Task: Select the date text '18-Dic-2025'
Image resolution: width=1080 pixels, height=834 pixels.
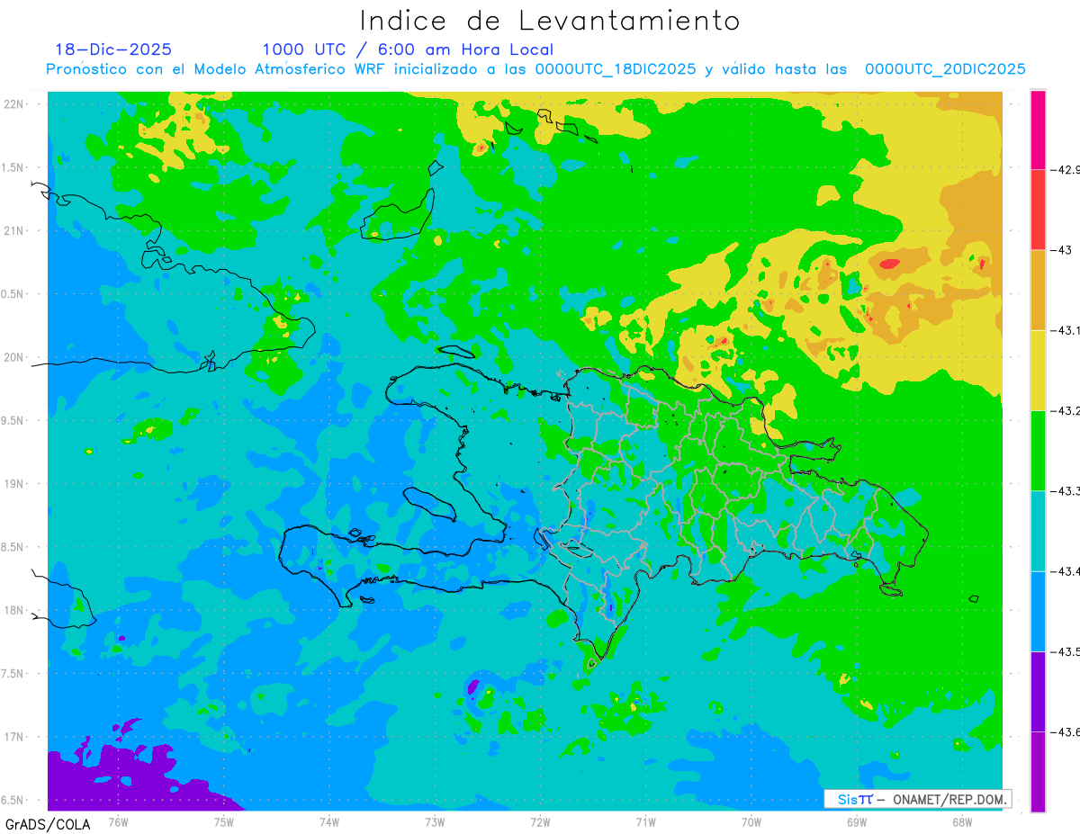Action: coord(113,49)
